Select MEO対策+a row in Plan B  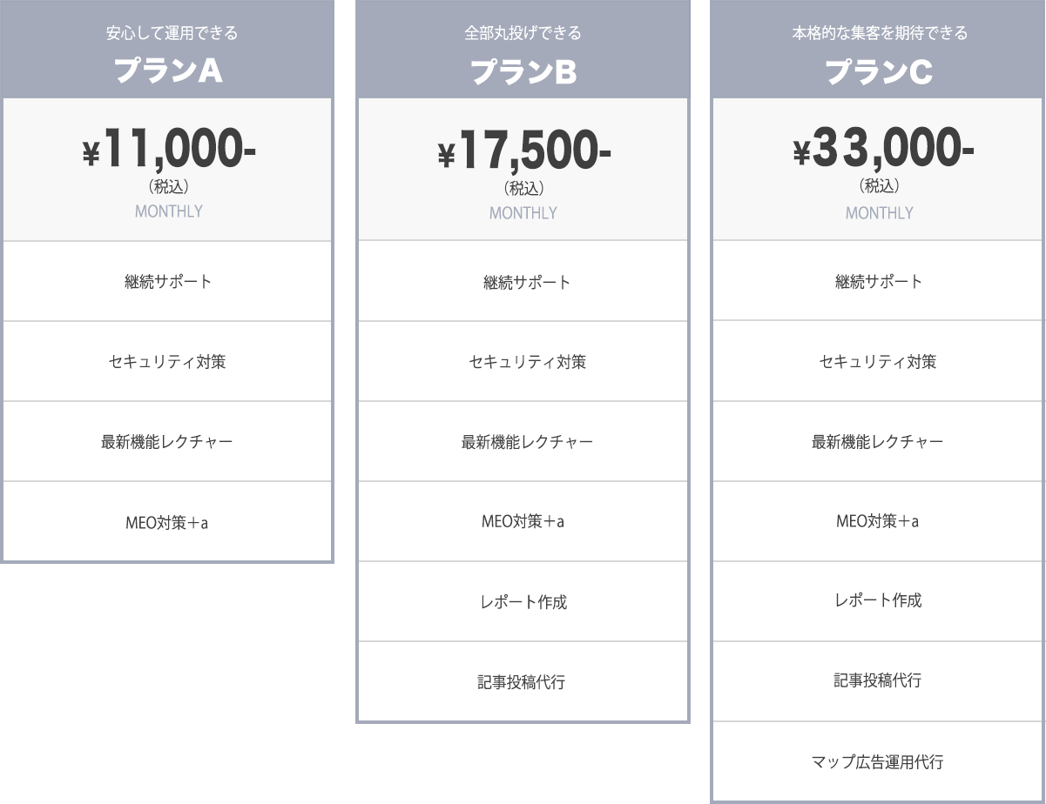pyautogui.click(x=523, y=521)
